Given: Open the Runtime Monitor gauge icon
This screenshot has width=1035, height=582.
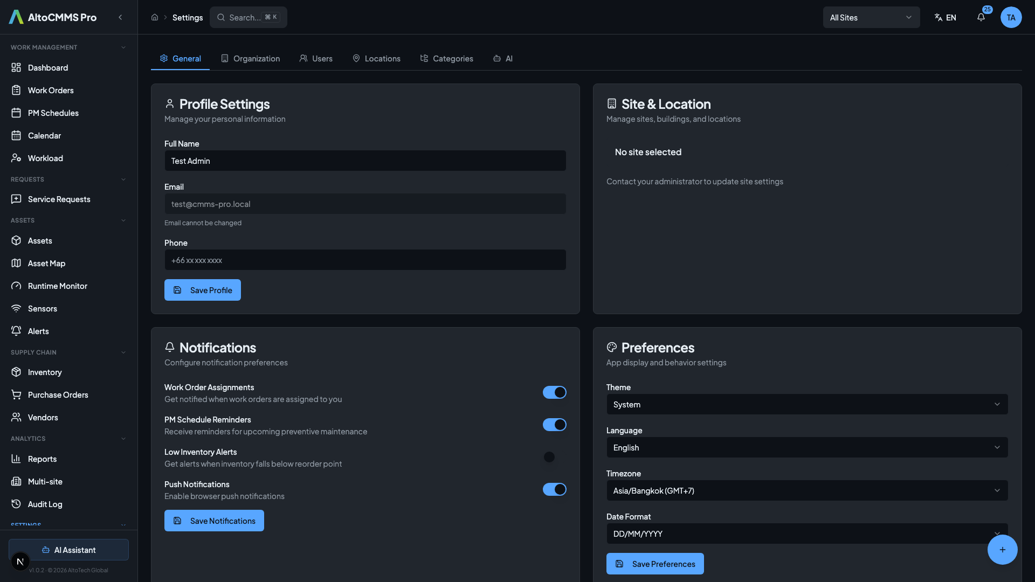Looking at the screenshot, I should pos(16,286).
